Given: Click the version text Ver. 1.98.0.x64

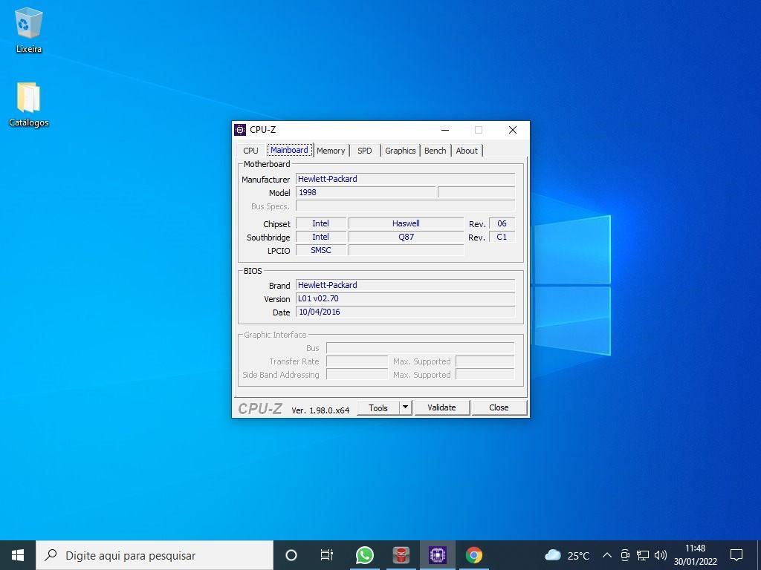Looking at the screenshot, I should tap(320, 410).
